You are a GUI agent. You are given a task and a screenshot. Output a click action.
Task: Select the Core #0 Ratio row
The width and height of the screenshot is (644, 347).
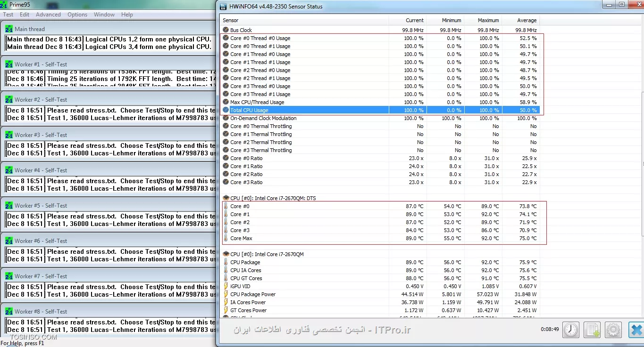click(x=380, y=158)
